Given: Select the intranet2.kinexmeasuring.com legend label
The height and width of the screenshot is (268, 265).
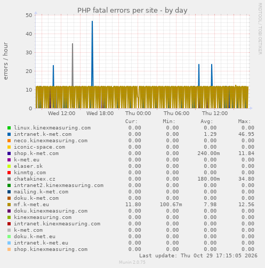Looking at the screenshot, I should (59, 185).
